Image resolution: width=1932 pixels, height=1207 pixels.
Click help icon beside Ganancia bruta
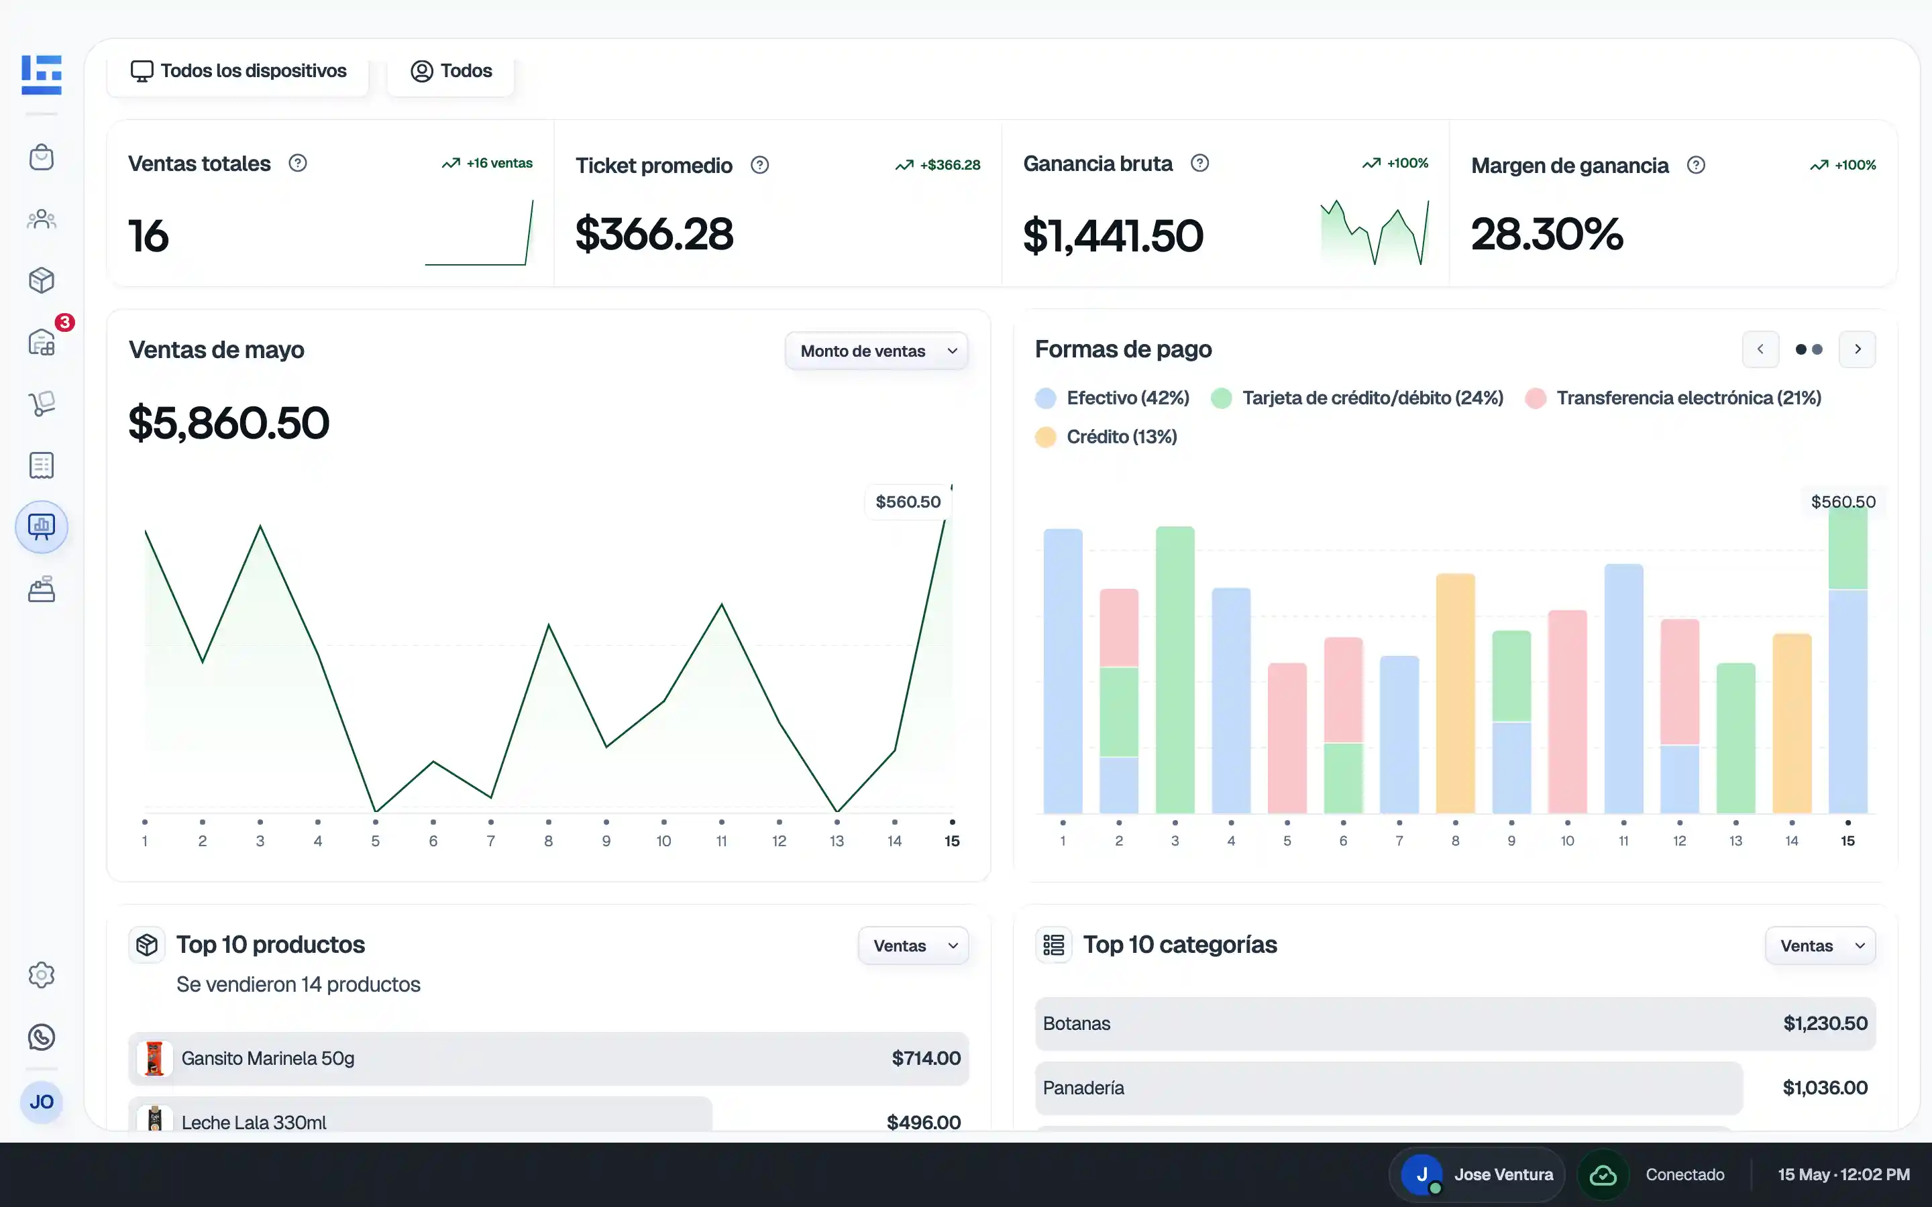click(1200, 163)
